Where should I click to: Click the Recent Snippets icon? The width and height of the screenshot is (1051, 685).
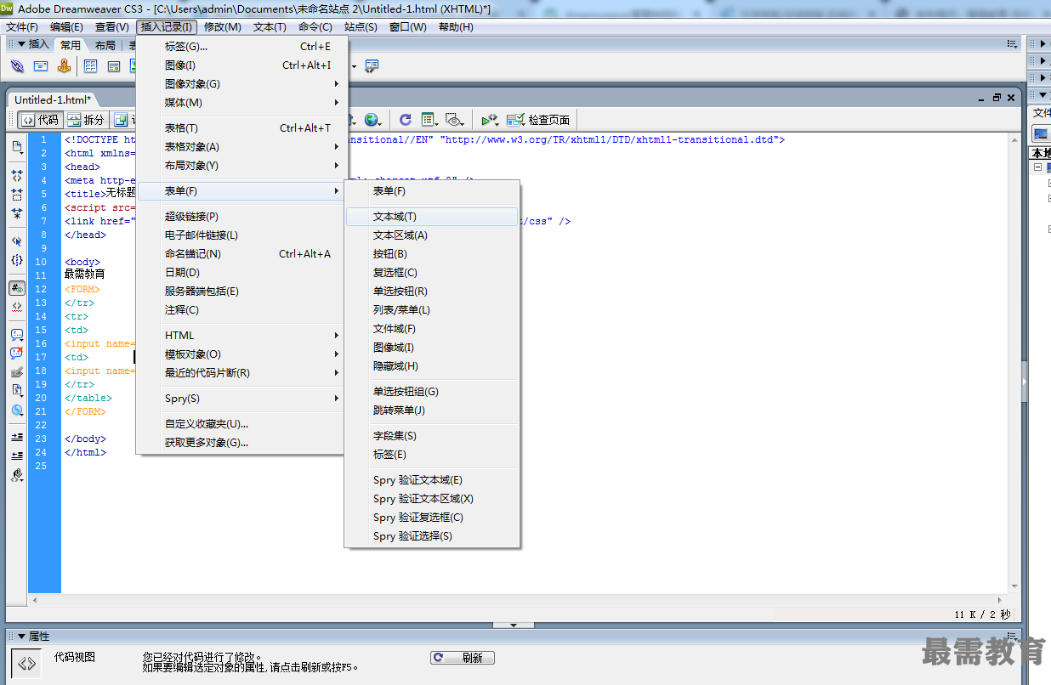click(x=17, y=391)
